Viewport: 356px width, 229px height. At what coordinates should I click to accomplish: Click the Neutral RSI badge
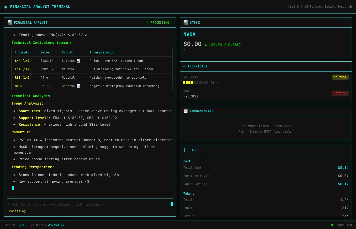point(340,77)
